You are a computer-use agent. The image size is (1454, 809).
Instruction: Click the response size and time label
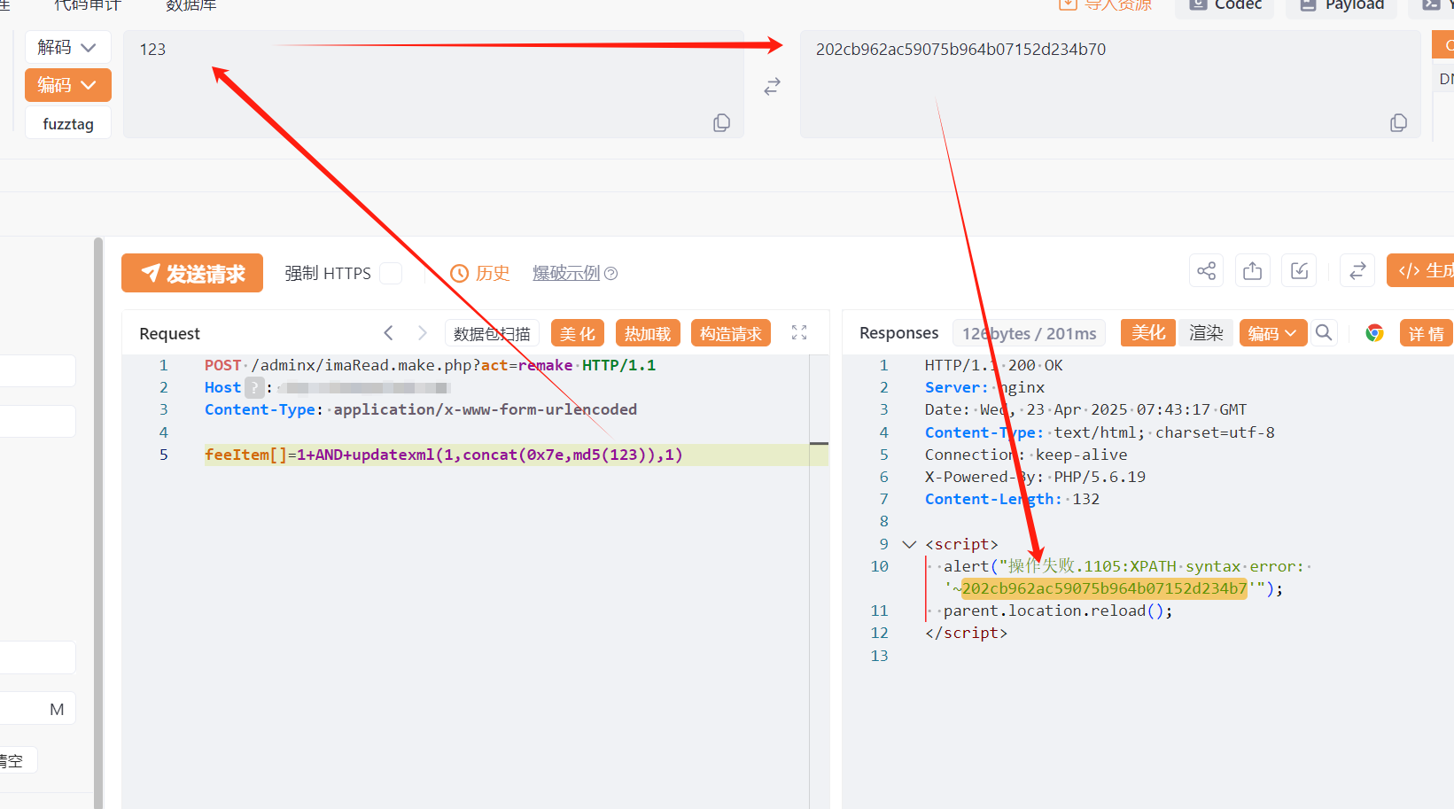coord(1030,333)
